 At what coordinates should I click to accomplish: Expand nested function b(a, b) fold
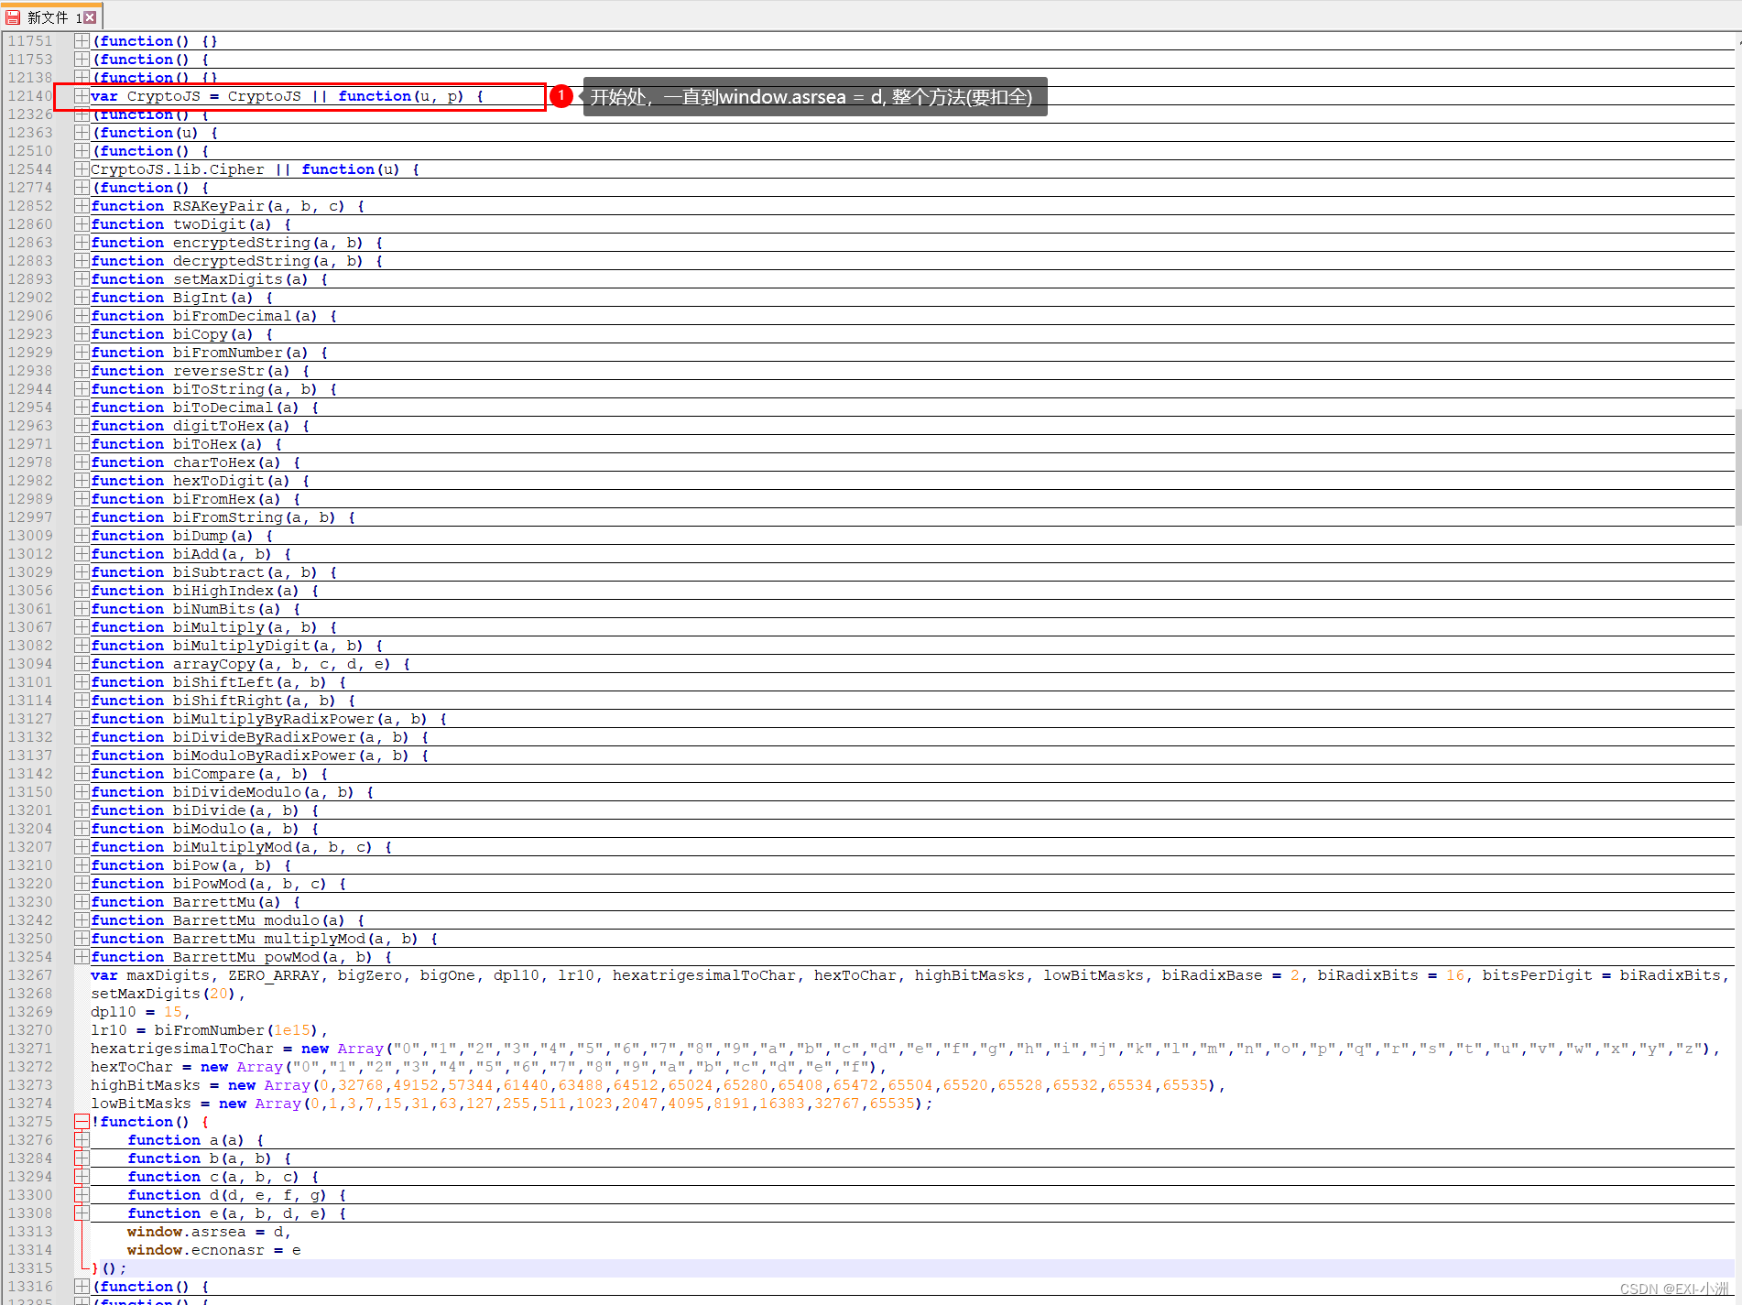(82, 1158)
